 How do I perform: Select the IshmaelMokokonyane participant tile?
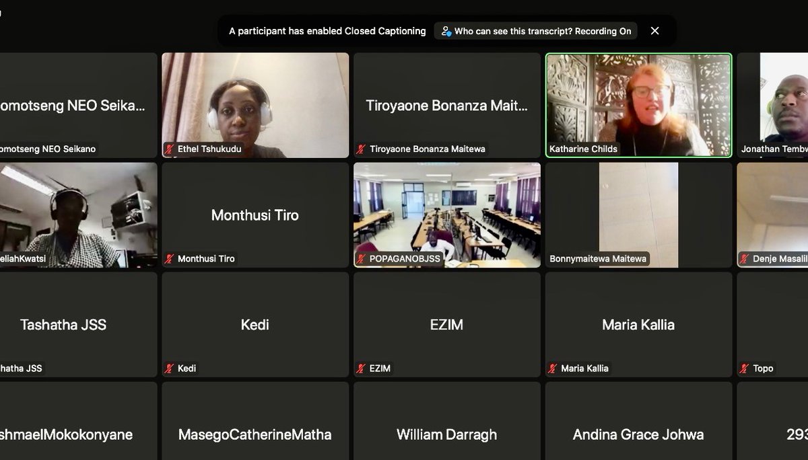[x=79, y=421]
